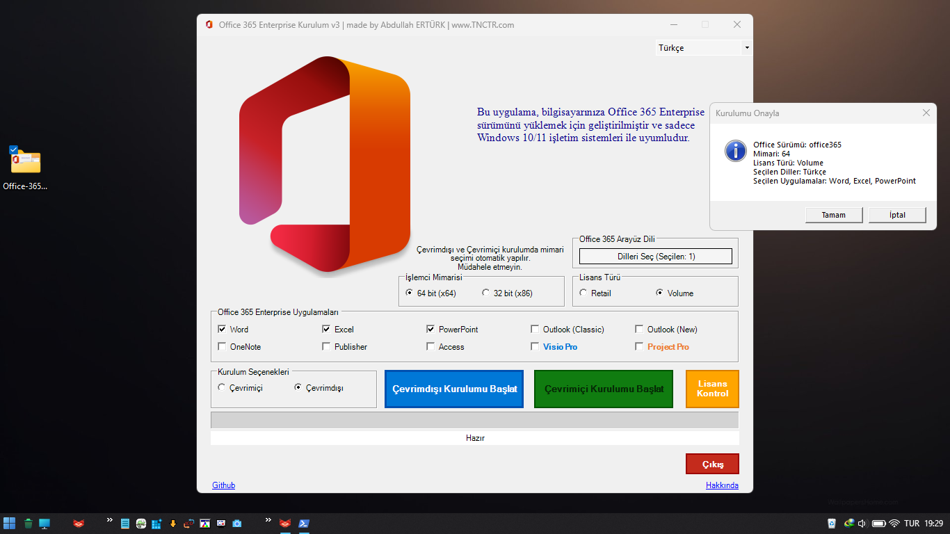Confirm installation with Tamam button
Viewport: 950px width, 534px height.
(x=834, y=215)
